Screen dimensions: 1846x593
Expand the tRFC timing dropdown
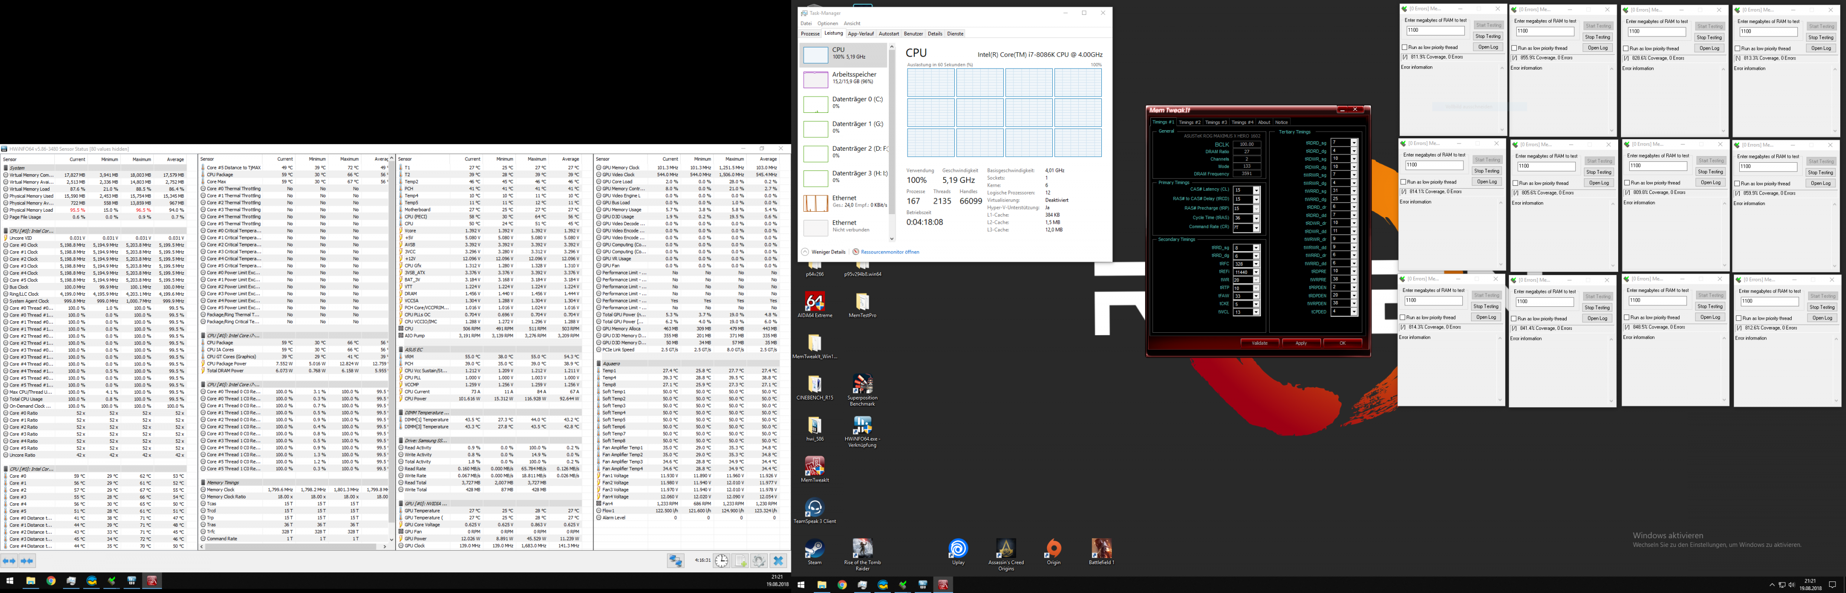pos(1256,264)
